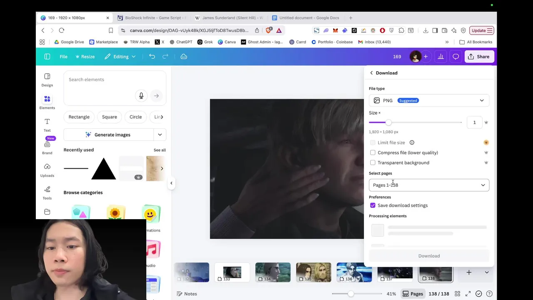
Task: Open the File menu in Canva
Action: click(63, 57)
